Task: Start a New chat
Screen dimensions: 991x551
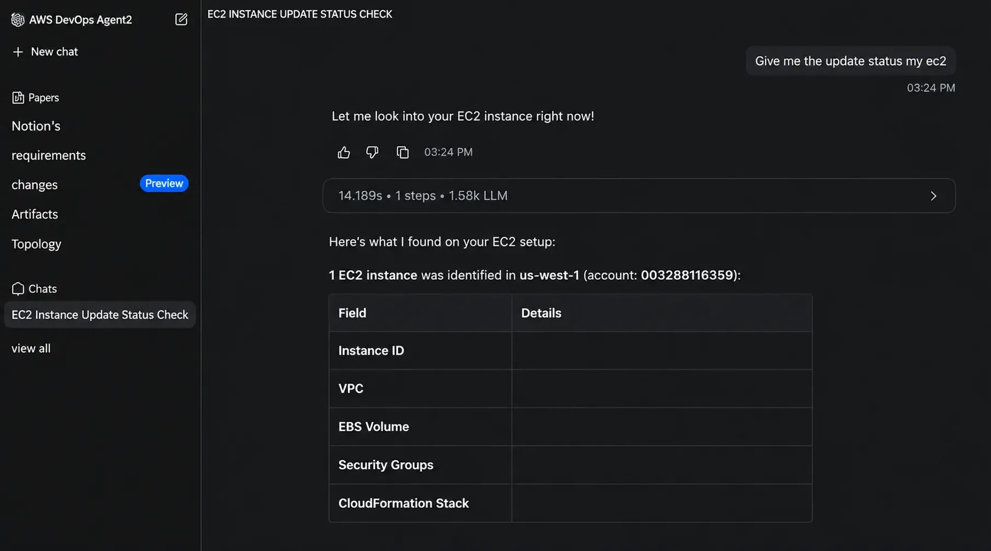Action: coord(45,52)
